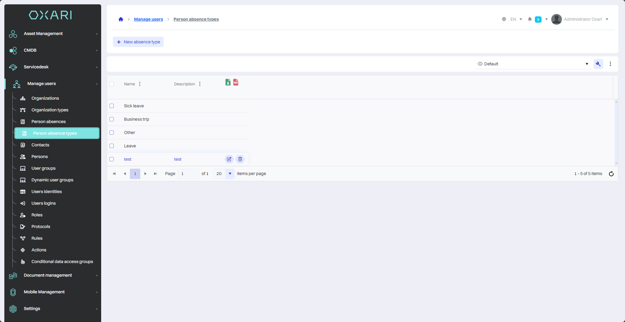The image size is (625, 322).
Task: Delete the test absence type
Action: tap(240, 159)
